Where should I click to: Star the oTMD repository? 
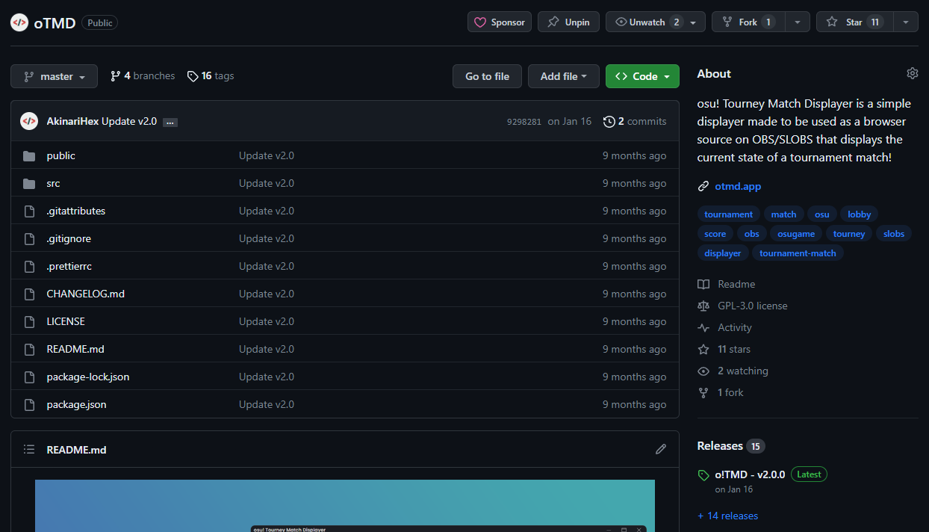point(855,22)
